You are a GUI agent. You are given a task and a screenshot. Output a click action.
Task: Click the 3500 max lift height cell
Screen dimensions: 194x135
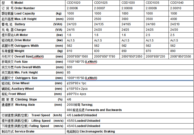click(x=149, y=19)
